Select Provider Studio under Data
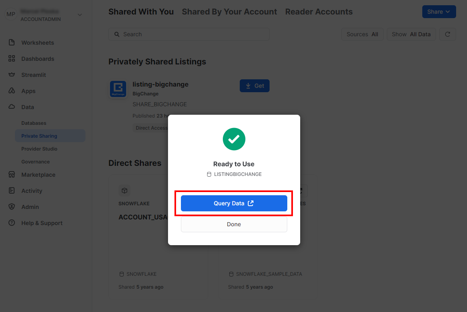Image resolution: width=467 pixels, height=312 pixels. coord(39,149)
